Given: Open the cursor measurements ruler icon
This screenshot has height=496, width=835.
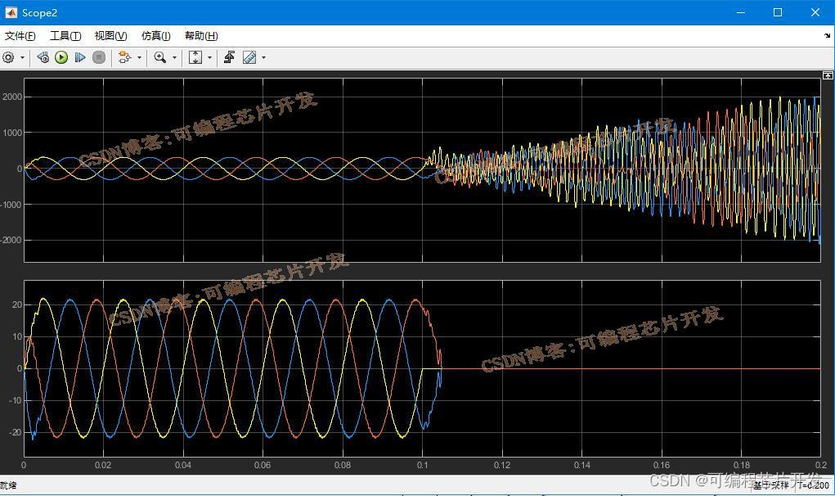Looking at the screenshot, I should tap(249, 57).
